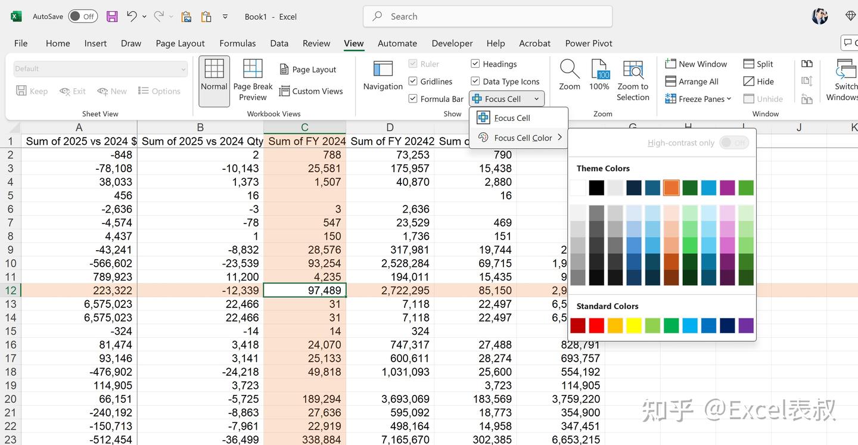Click the Split window icon
The height and width of the screenshot is (445, 858).
(x=758, y=63)
